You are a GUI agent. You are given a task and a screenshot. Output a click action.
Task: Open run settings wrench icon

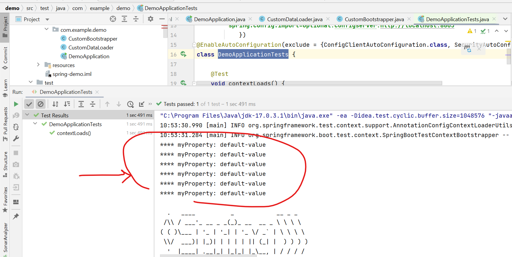[x=16, y=138]
